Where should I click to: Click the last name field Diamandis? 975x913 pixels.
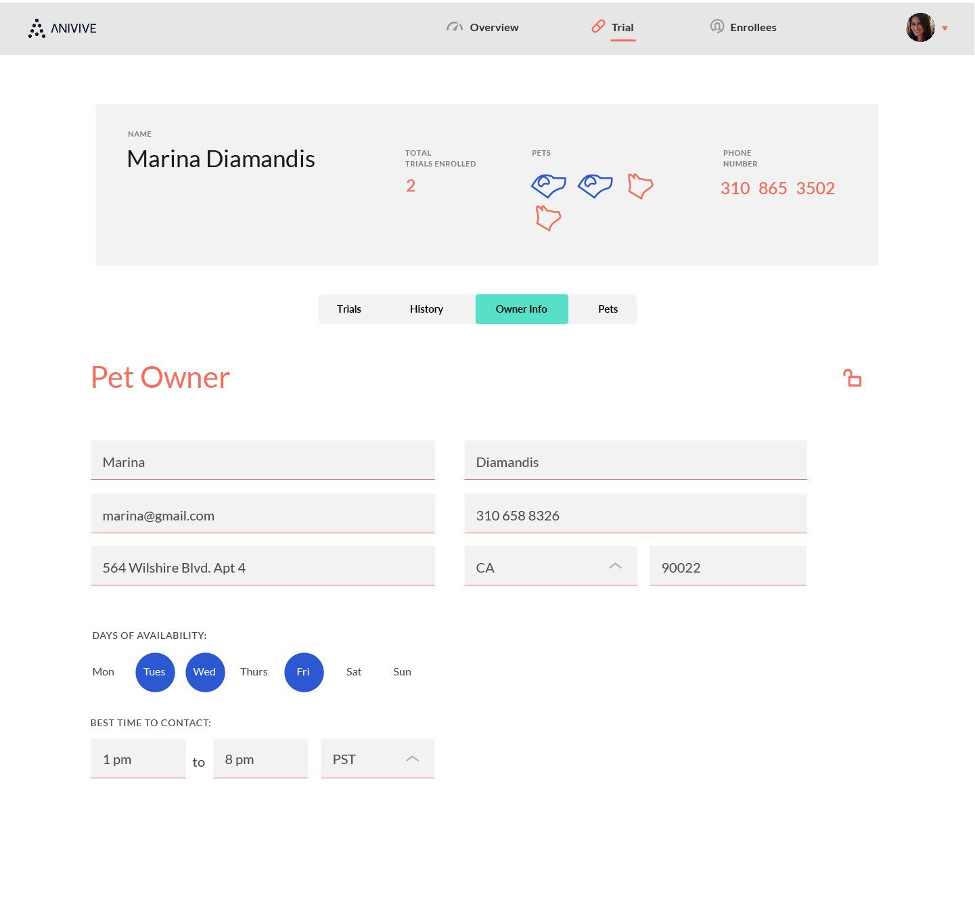(x=635, y=460)
